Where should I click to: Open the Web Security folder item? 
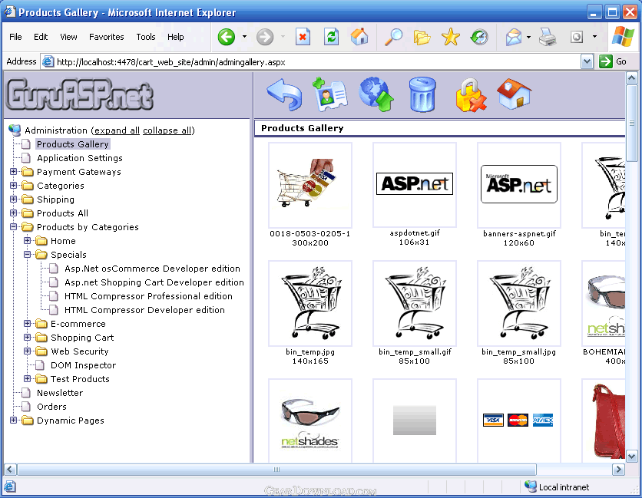[79, 351]
